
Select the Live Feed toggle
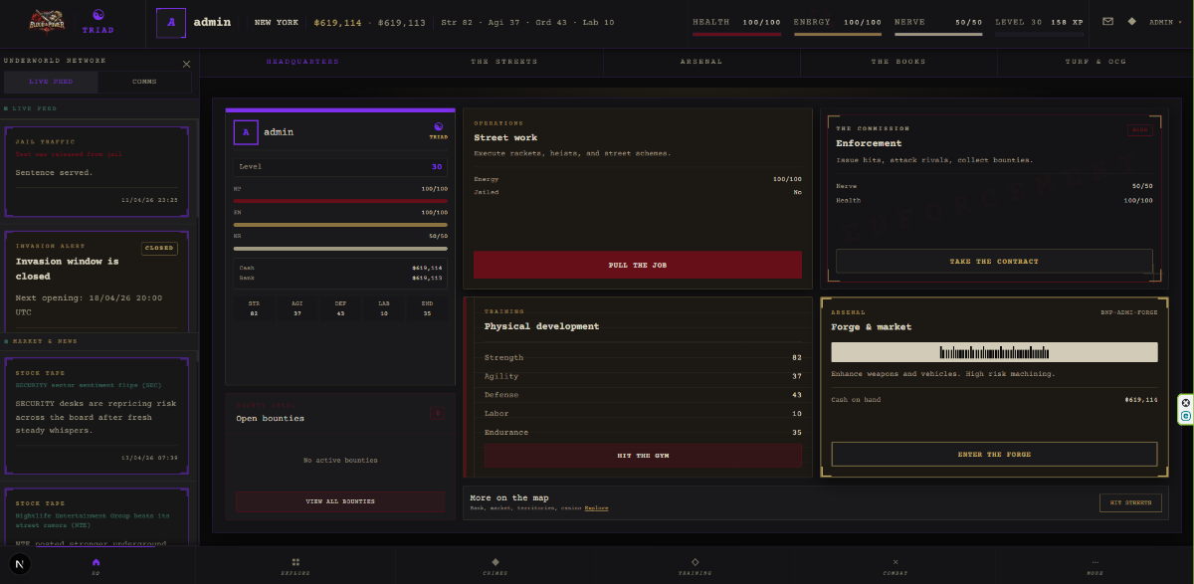pyautogui.click(x=51, y=82)
